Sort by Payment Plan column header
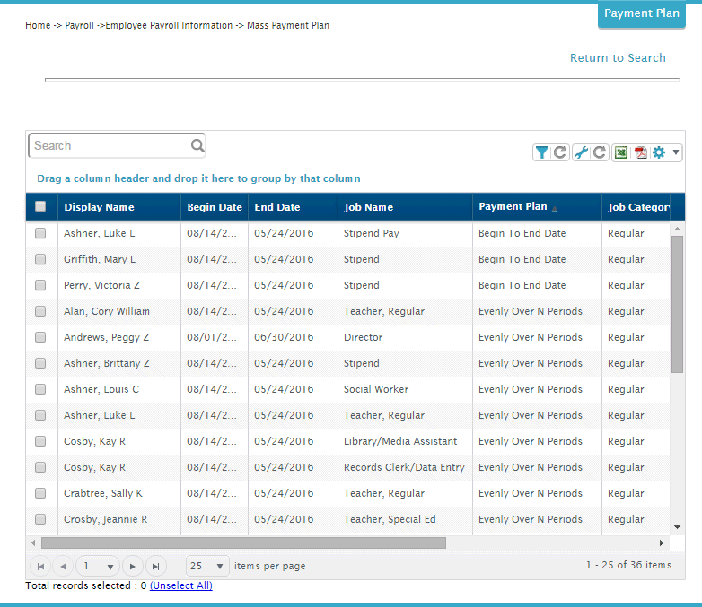 click(x=513, y=207)
